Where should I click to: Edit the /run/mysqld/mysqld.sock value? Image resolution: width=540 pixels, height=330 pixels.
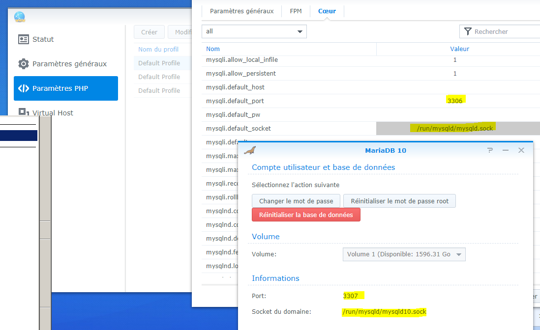click(454, 128)
